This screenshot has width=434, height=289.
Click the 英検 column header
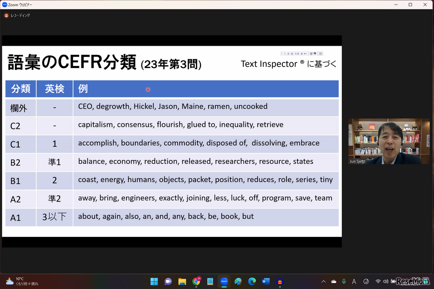(55, 89)
